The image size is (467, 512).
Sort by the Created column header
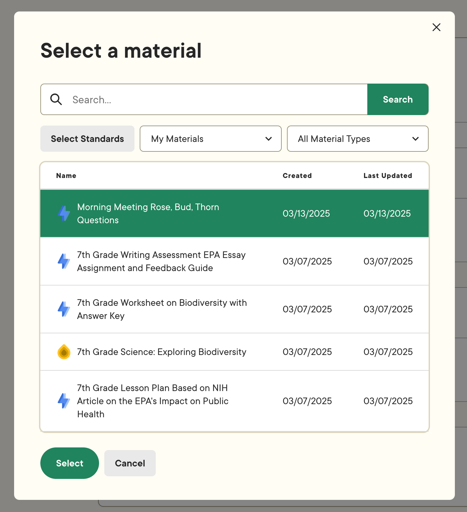(x=297, y=176)
